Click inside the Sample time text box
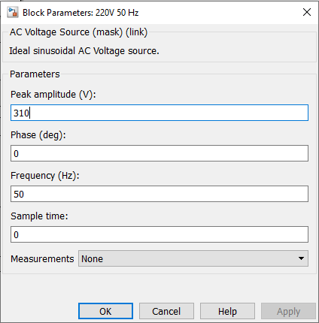The image size is (319, 323). (159, 234)
